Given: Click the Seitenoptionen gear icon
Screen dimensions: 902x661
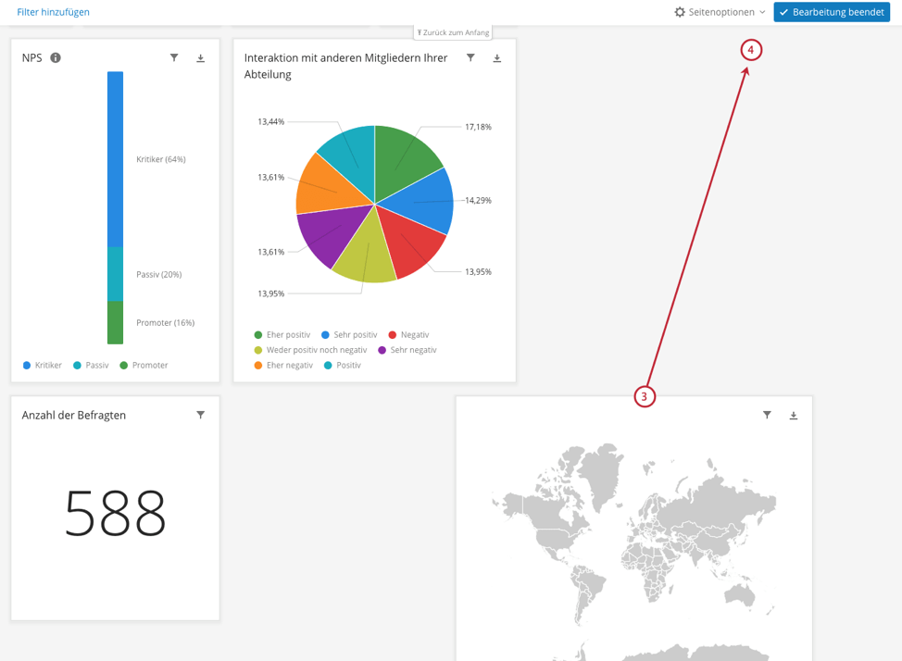Looking at the screenshot, I should (x=680, y=12).
